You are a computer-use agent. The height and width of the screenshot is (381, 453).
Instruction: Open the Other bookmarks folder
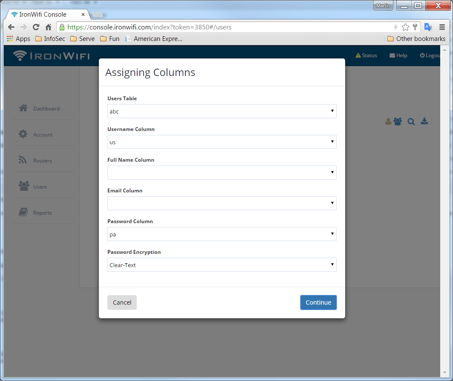coord(416,39)
